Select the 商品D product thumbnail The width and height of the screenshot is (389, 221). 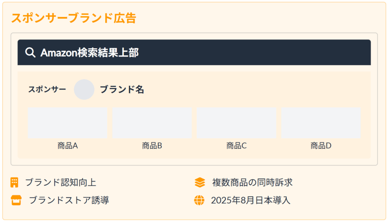[321, 123]
